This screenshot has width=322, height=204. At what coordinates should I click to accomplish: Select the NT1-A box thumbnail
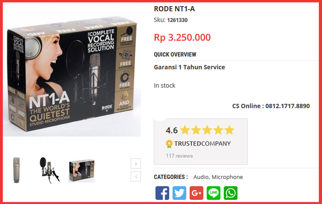82,171
